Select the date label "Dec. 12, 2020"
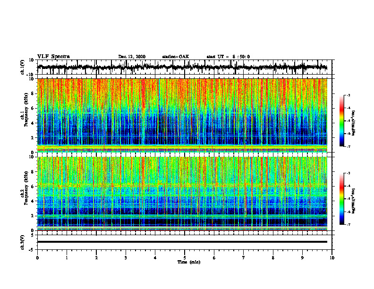Viewport: 374px width, 289px height. pos(132,57)
